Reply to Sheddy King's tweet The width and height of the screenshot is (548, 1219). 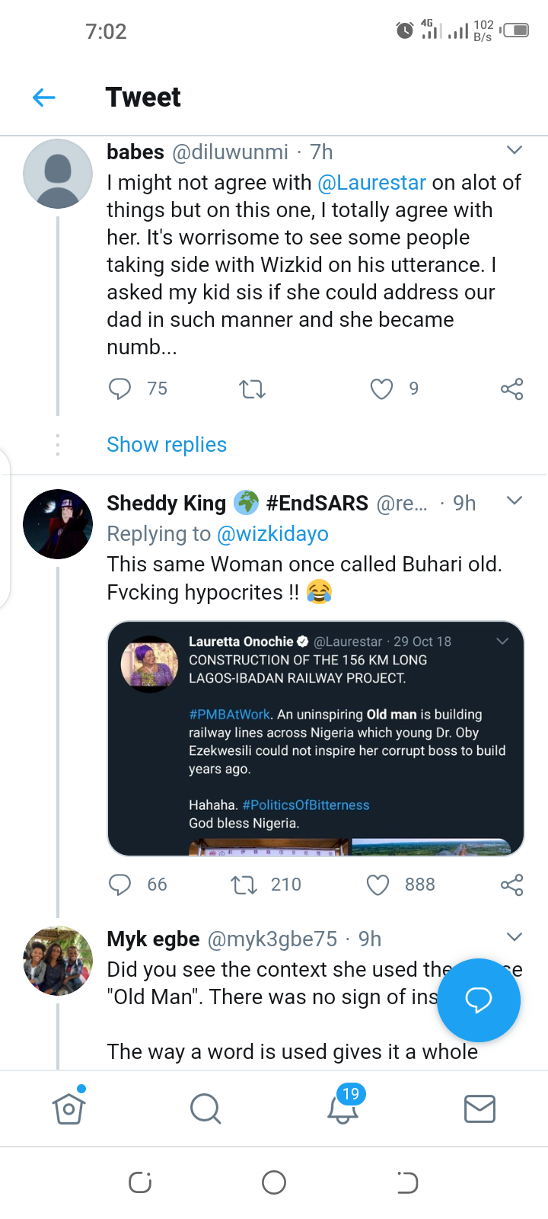click(x=120, y=885)
